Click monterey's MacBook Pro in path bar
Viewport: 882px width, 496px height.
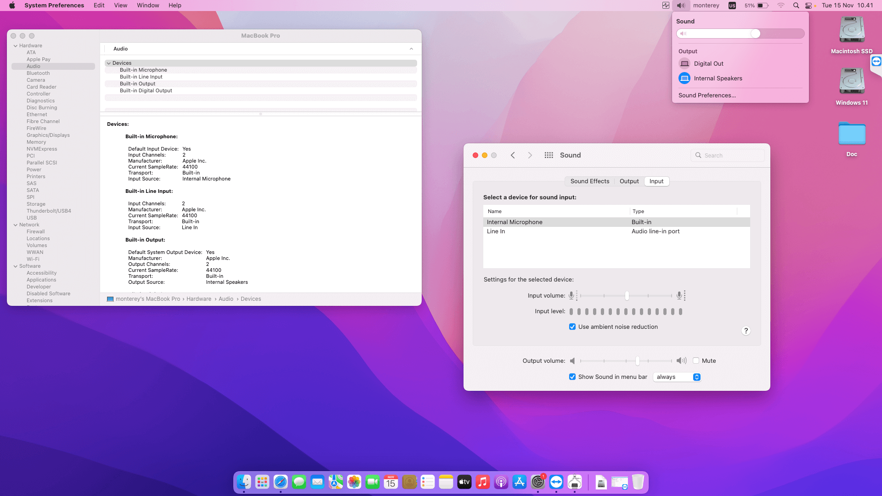pyautogui.click(x=148, y=299)
